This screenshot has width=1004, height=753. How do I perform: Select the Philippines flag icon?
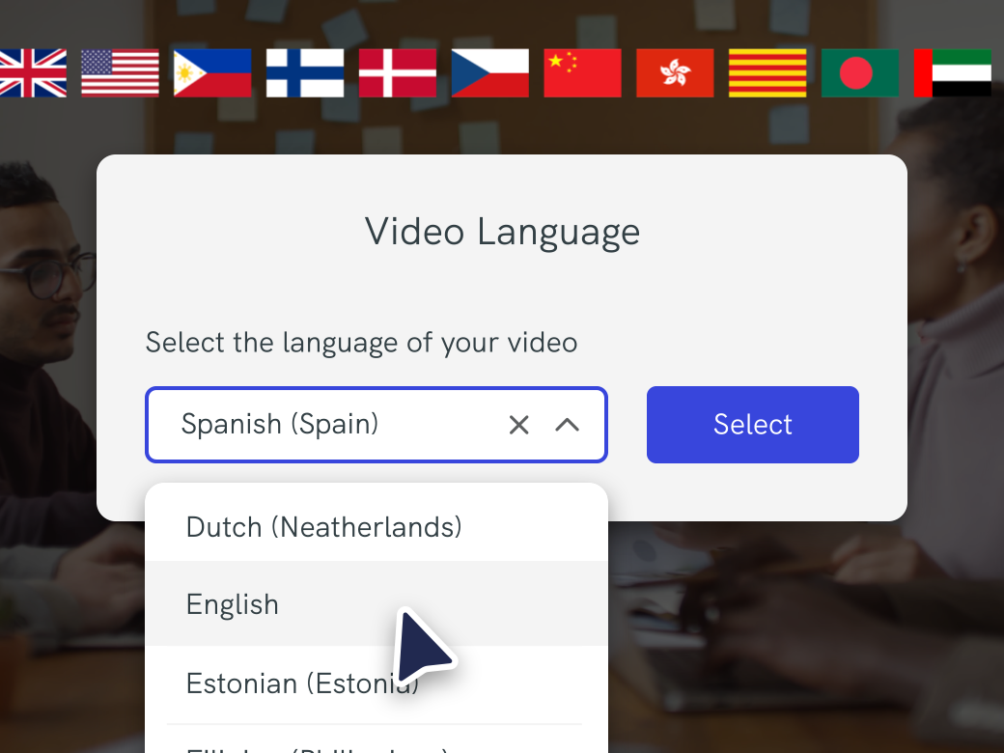coord(212,73)
